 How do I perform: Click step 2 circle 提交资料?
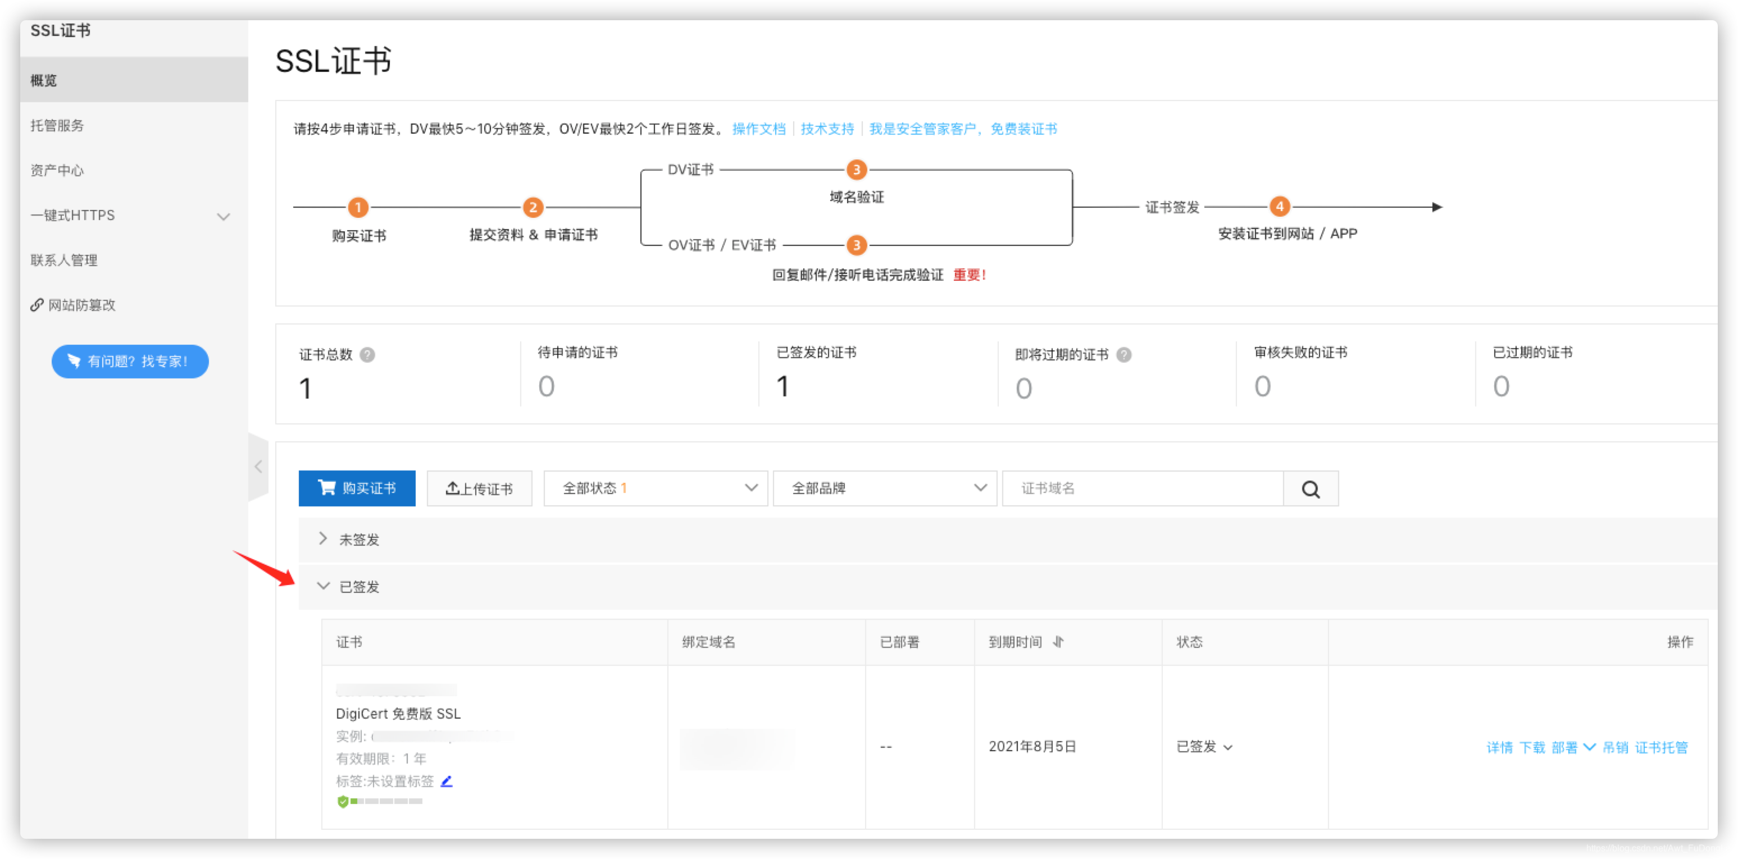[533, 207]
